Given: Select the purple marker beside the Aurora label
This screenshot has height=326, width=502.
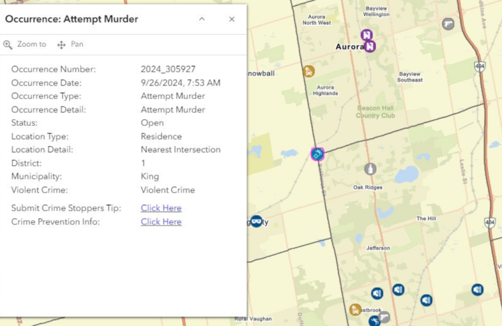Looking at the screenshot, I should click(x=371, y=47).
